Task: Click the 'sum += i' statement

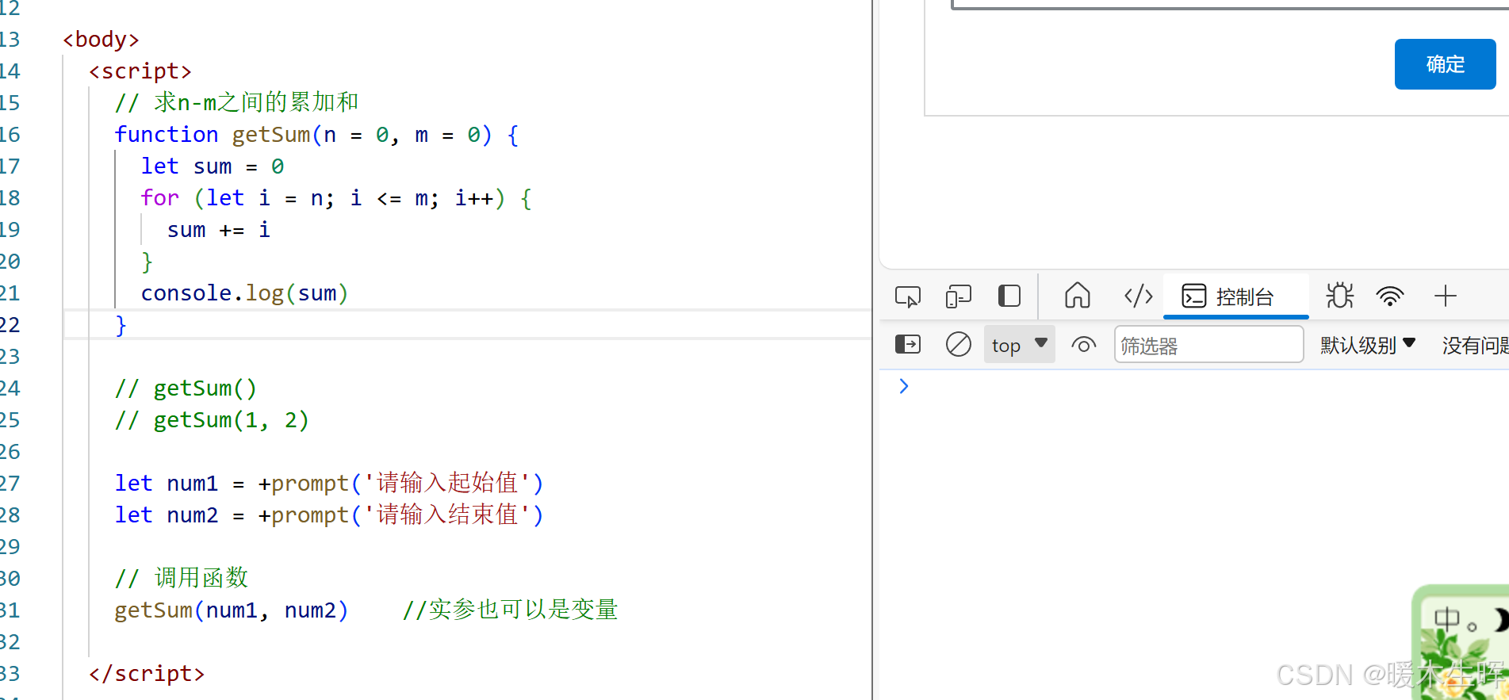Action: click(x=218, y=230)
